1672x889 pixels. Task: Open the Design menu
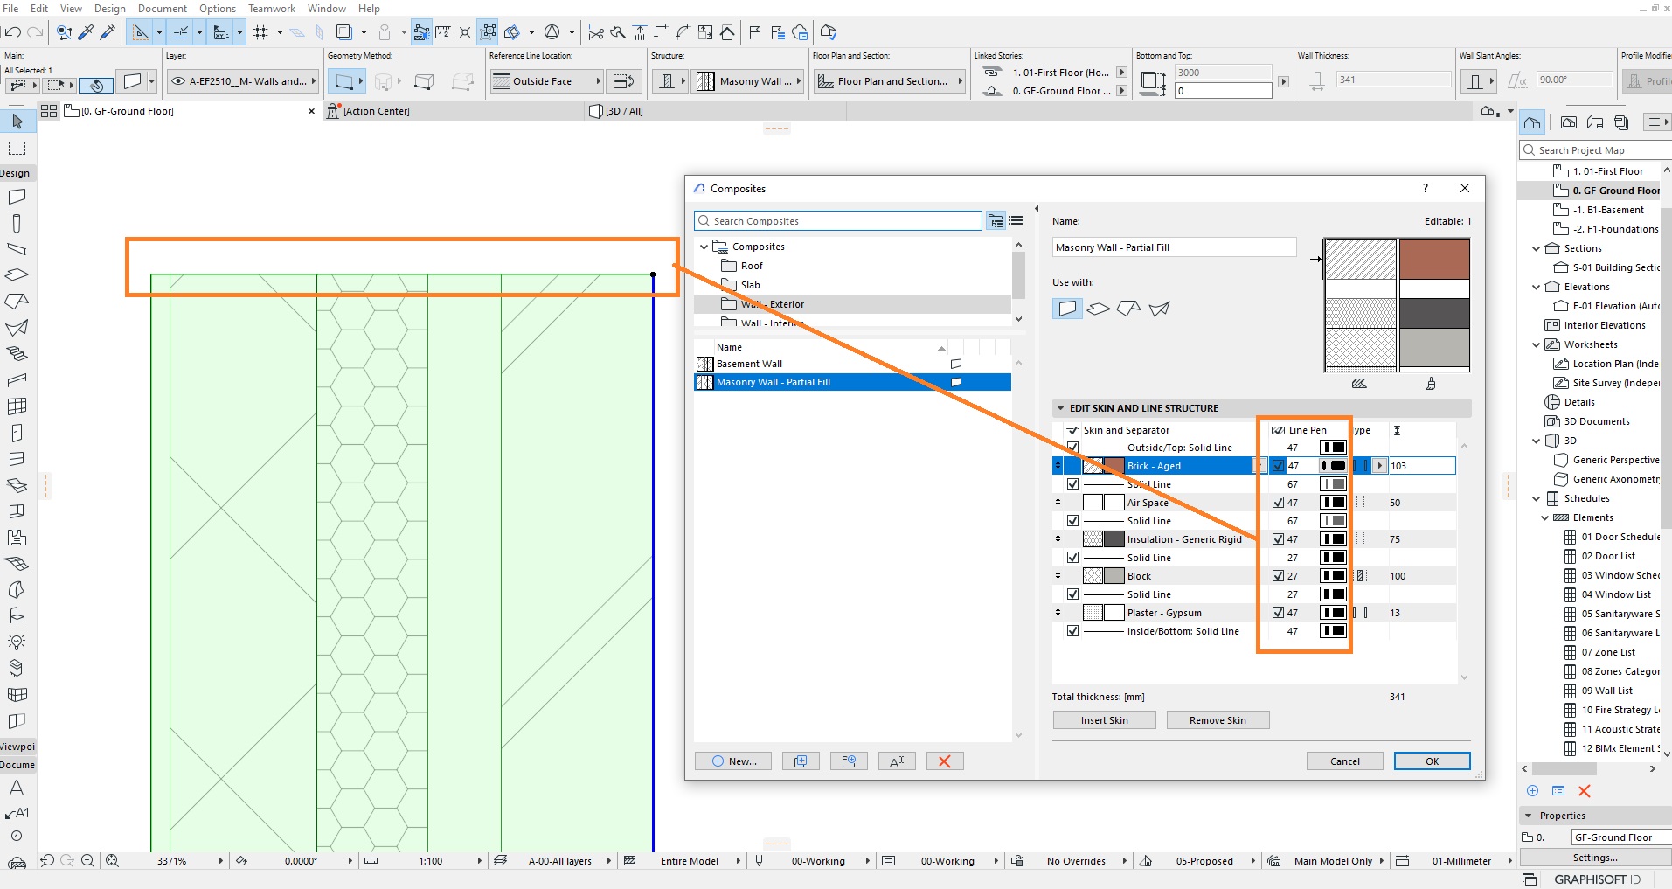tap(110, 8)
